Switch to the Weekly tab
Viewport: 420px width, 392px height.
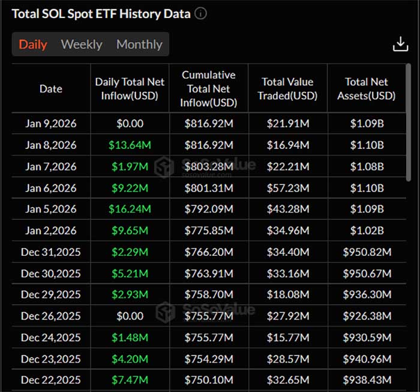point(82,44)
